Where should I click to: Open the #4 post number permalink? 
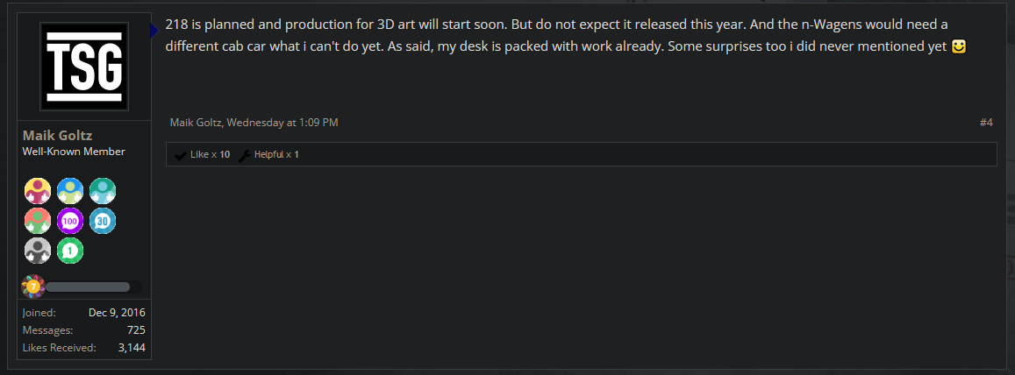click(x=985, y=123)
